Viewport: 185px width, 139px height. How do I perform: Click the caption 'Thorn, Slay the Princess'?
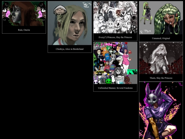(x=161, y=78)
